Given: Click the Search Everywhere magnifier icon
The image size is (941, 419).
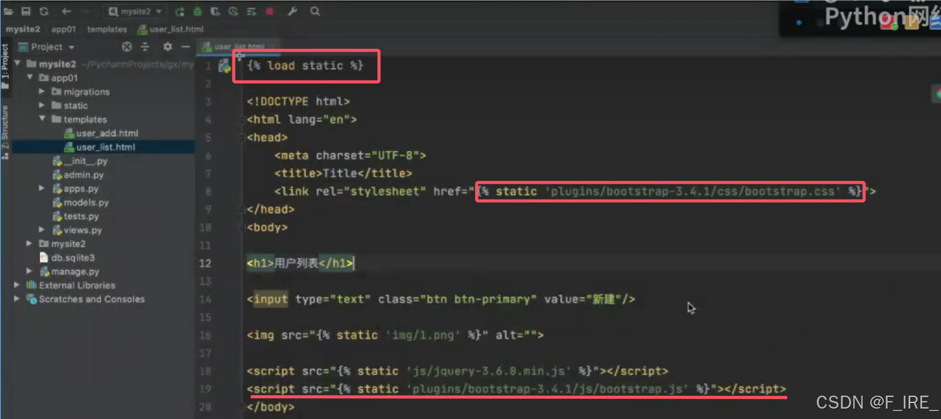Looking at the screenshot, I should (x=315, y=11).
